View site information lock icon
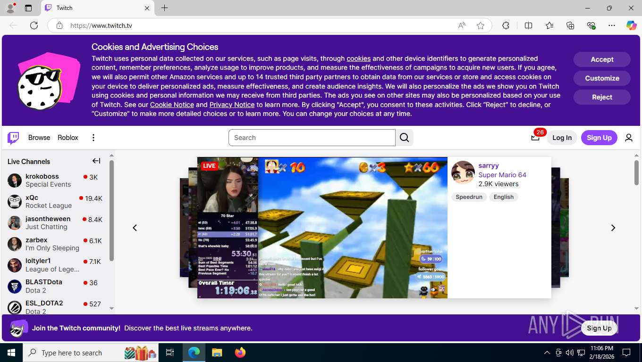Viewport: 642px width, 362px height. [x=59, y=25]
